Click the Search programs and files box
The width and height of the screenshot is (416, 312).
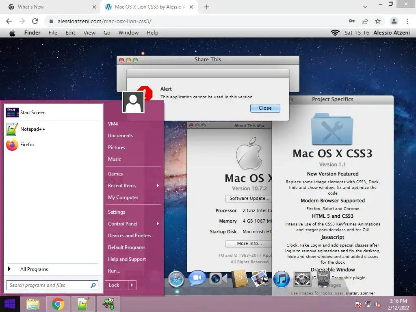point(52,285)
